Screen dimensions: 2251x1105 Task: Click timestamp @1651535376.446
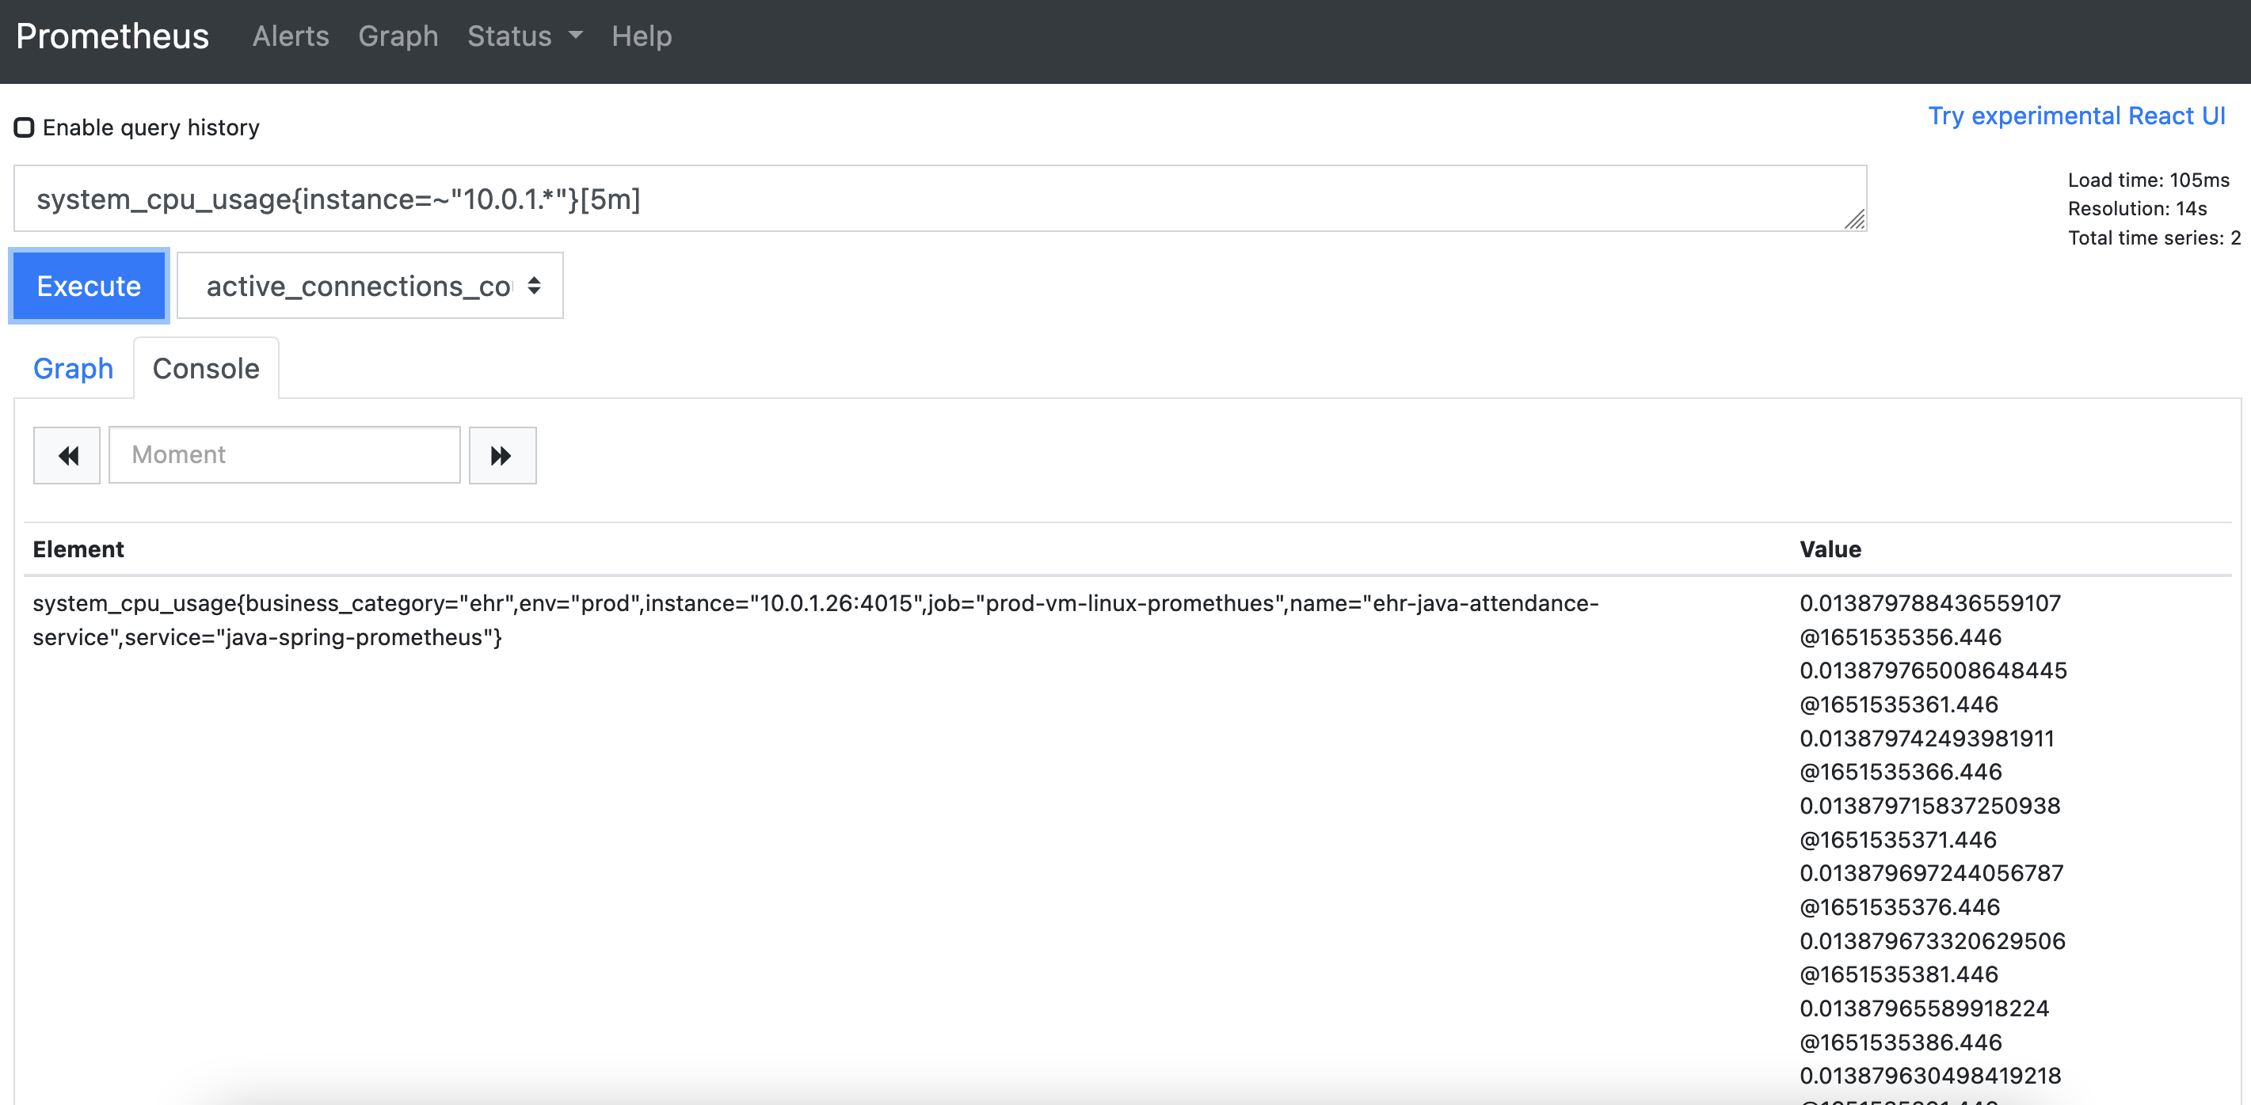(x=1899, y=908)
